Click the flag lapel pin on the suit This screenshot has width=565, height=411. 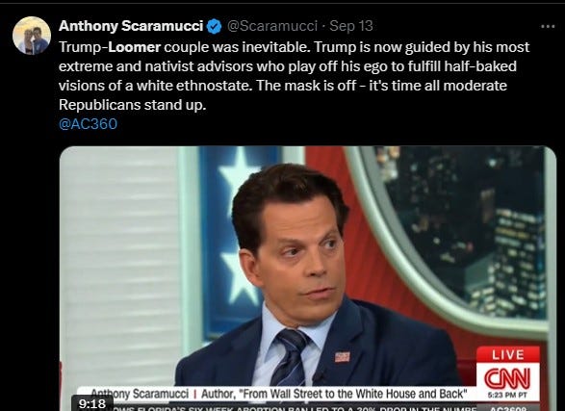click(x=342, y=356)
